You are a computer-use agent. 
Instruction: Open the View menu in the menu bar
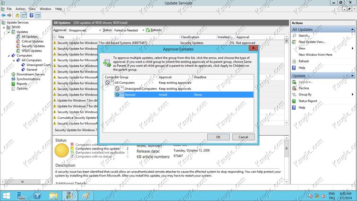(32, 9)
